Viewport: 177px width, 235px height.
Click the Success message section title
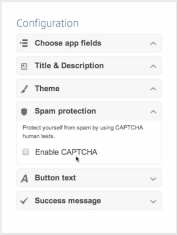click(x=68, y=200)
